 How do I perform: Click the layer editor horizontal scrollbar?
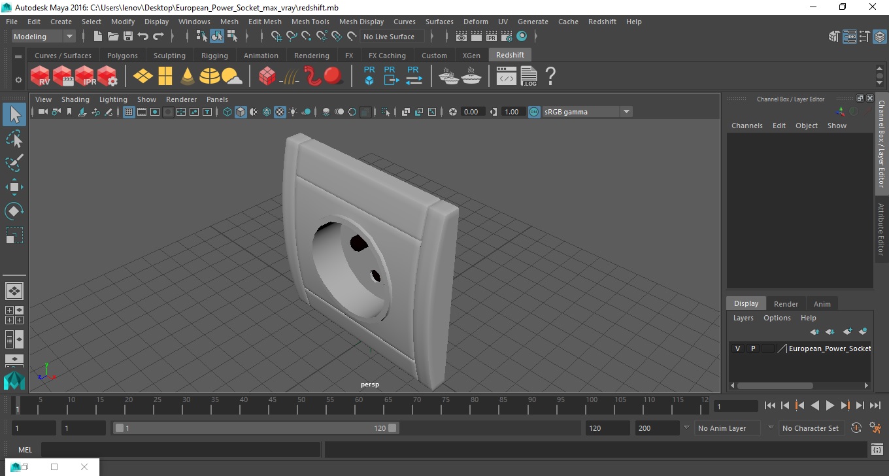(775, 386)
